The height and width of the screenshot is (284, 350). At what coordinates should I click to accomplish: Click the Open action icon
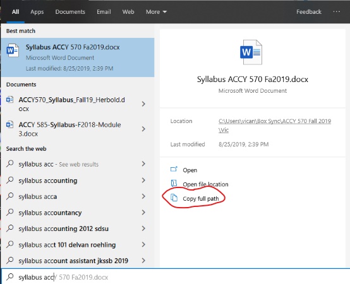click(174, 169)
